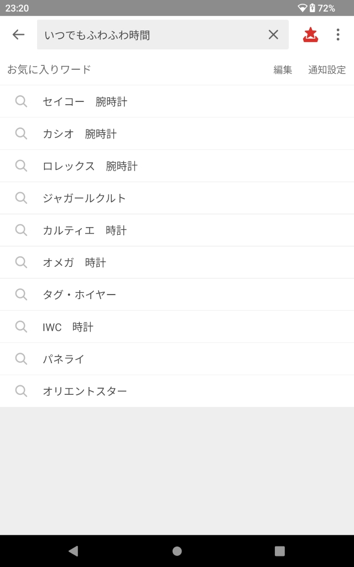Choose the ジャガールクルト saved word
354x567 pixels.
pyautogui.click(x=85, y=198)
